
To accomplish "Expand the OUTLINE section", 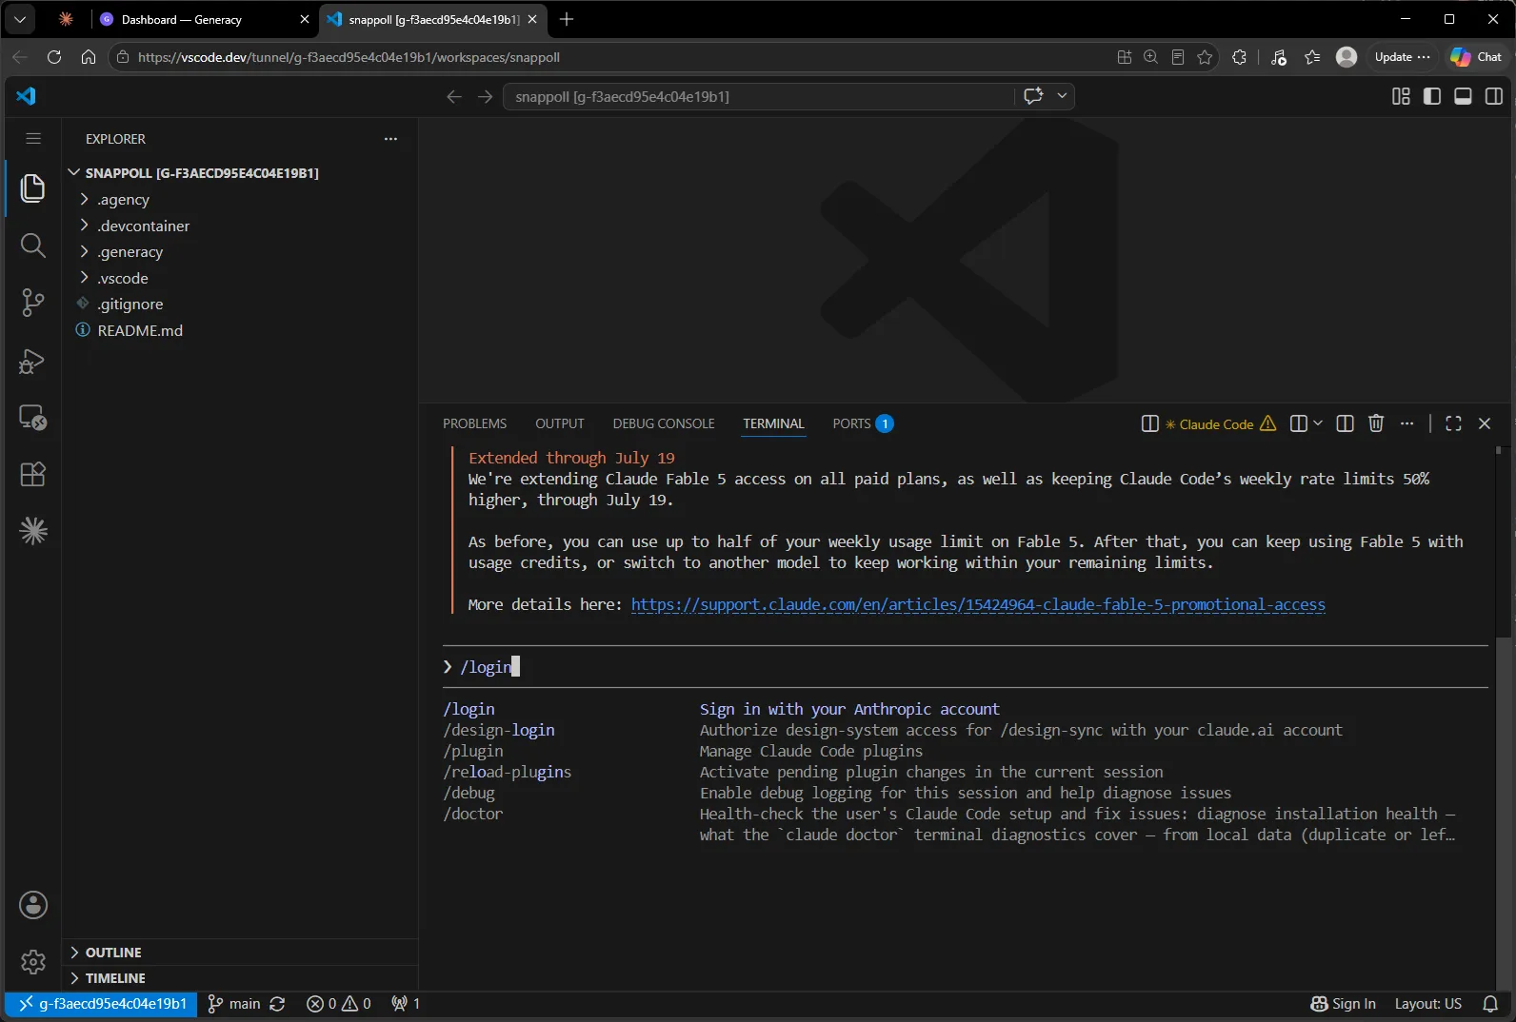I will coord(238,953).
